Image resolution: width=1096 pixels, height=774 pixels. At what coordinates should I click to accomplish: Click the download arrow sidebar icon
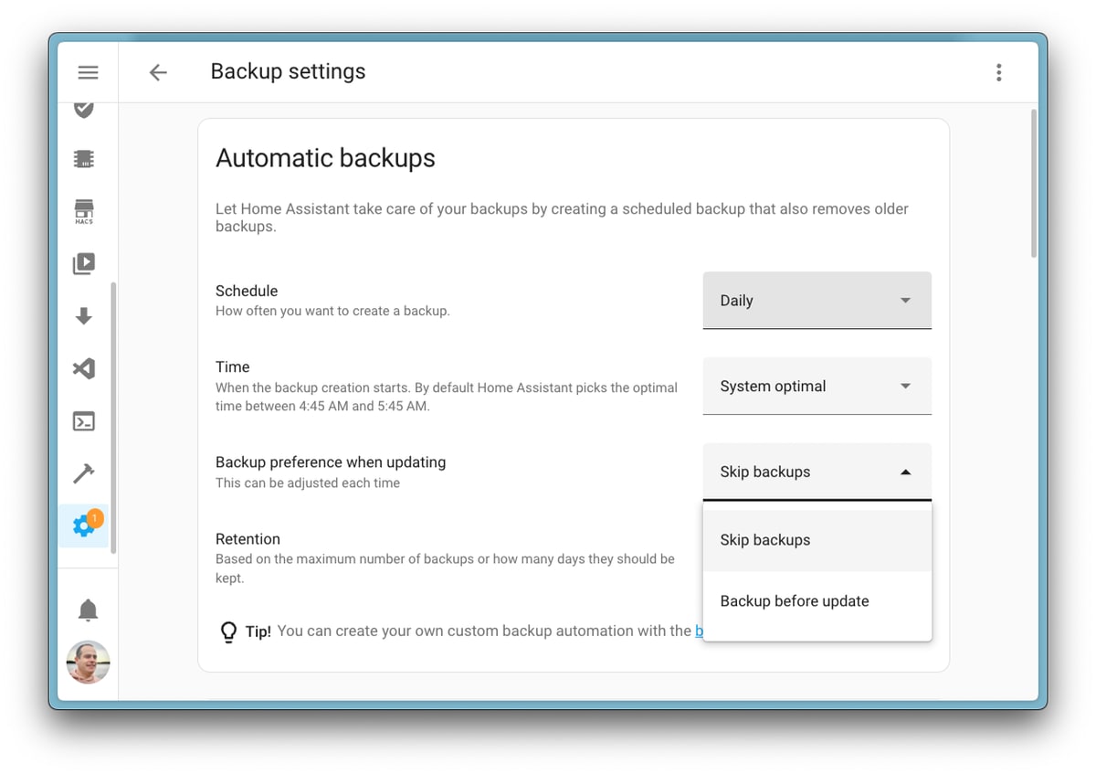(x=84, y=316)
